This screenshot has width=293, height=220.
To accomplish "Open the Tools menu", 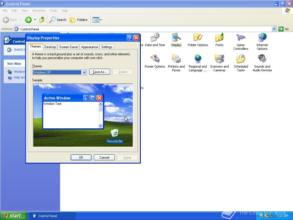I will (54, 11).
